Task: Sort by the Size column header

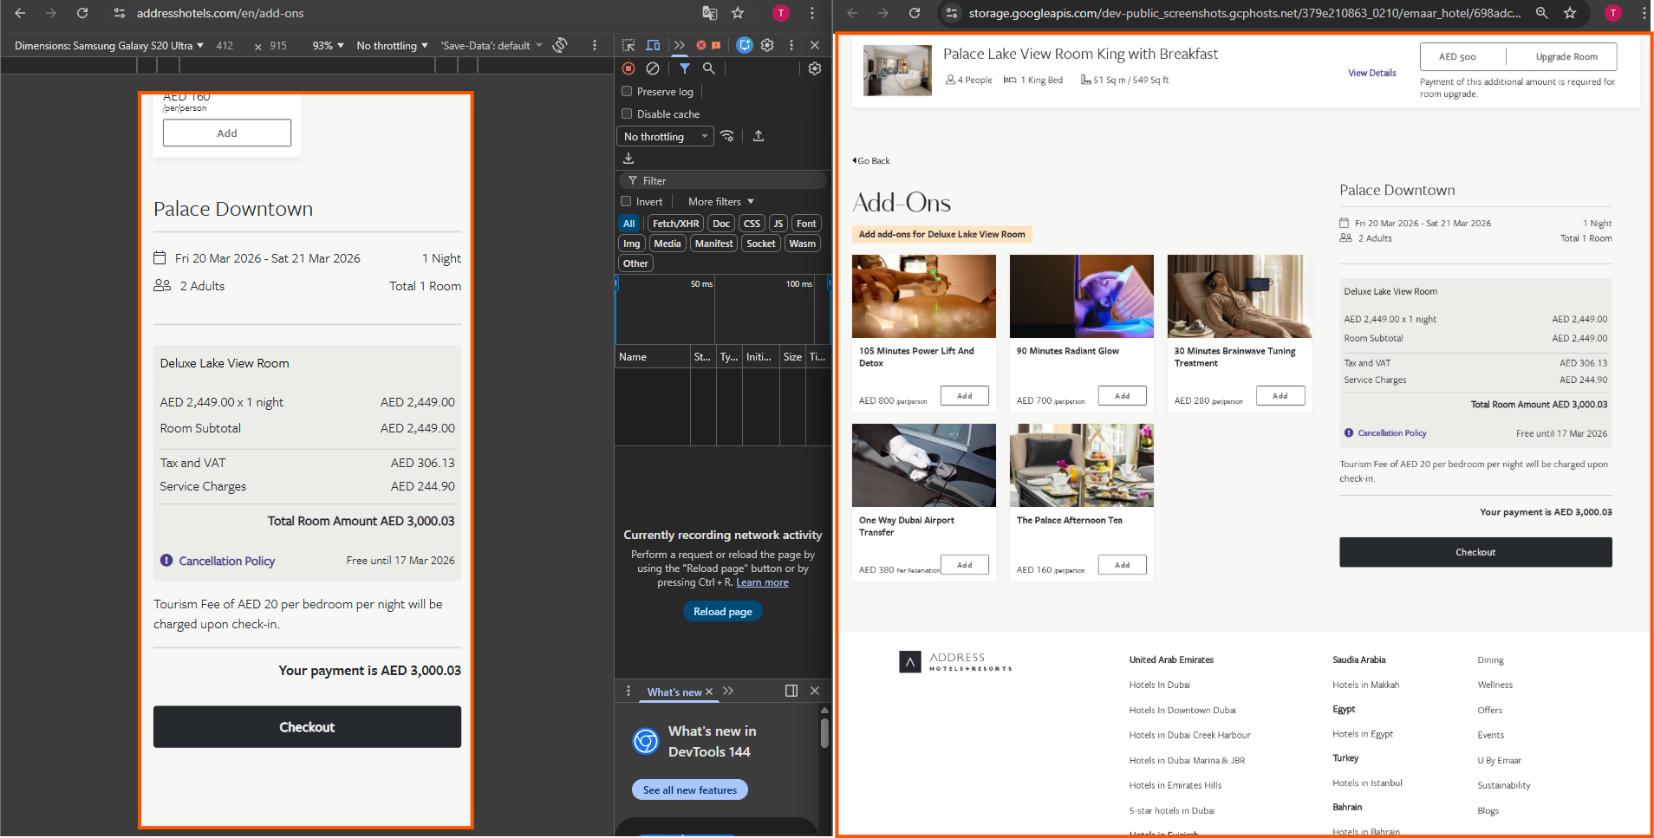Action: tap(792, 356)
